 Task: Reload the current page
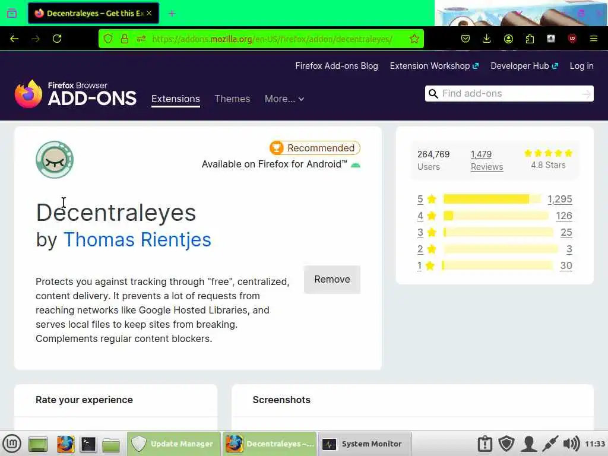tap(57, 39)
